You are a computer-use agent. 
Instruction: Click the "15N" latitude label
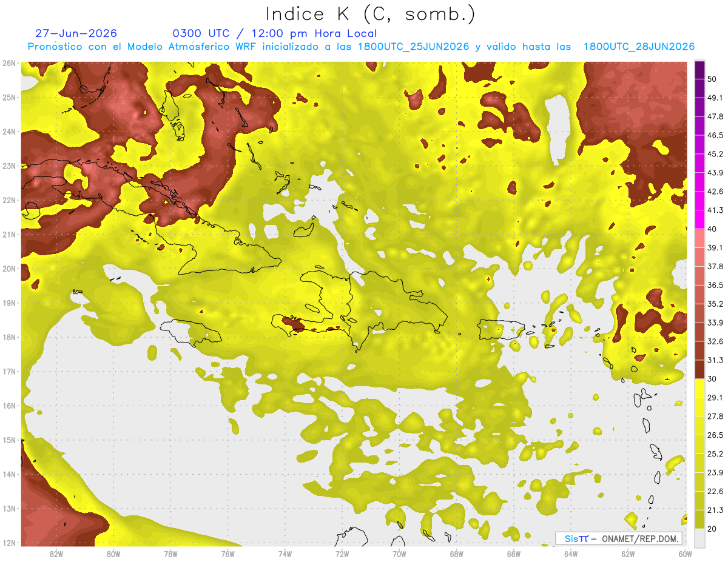[x=8, y=440]
